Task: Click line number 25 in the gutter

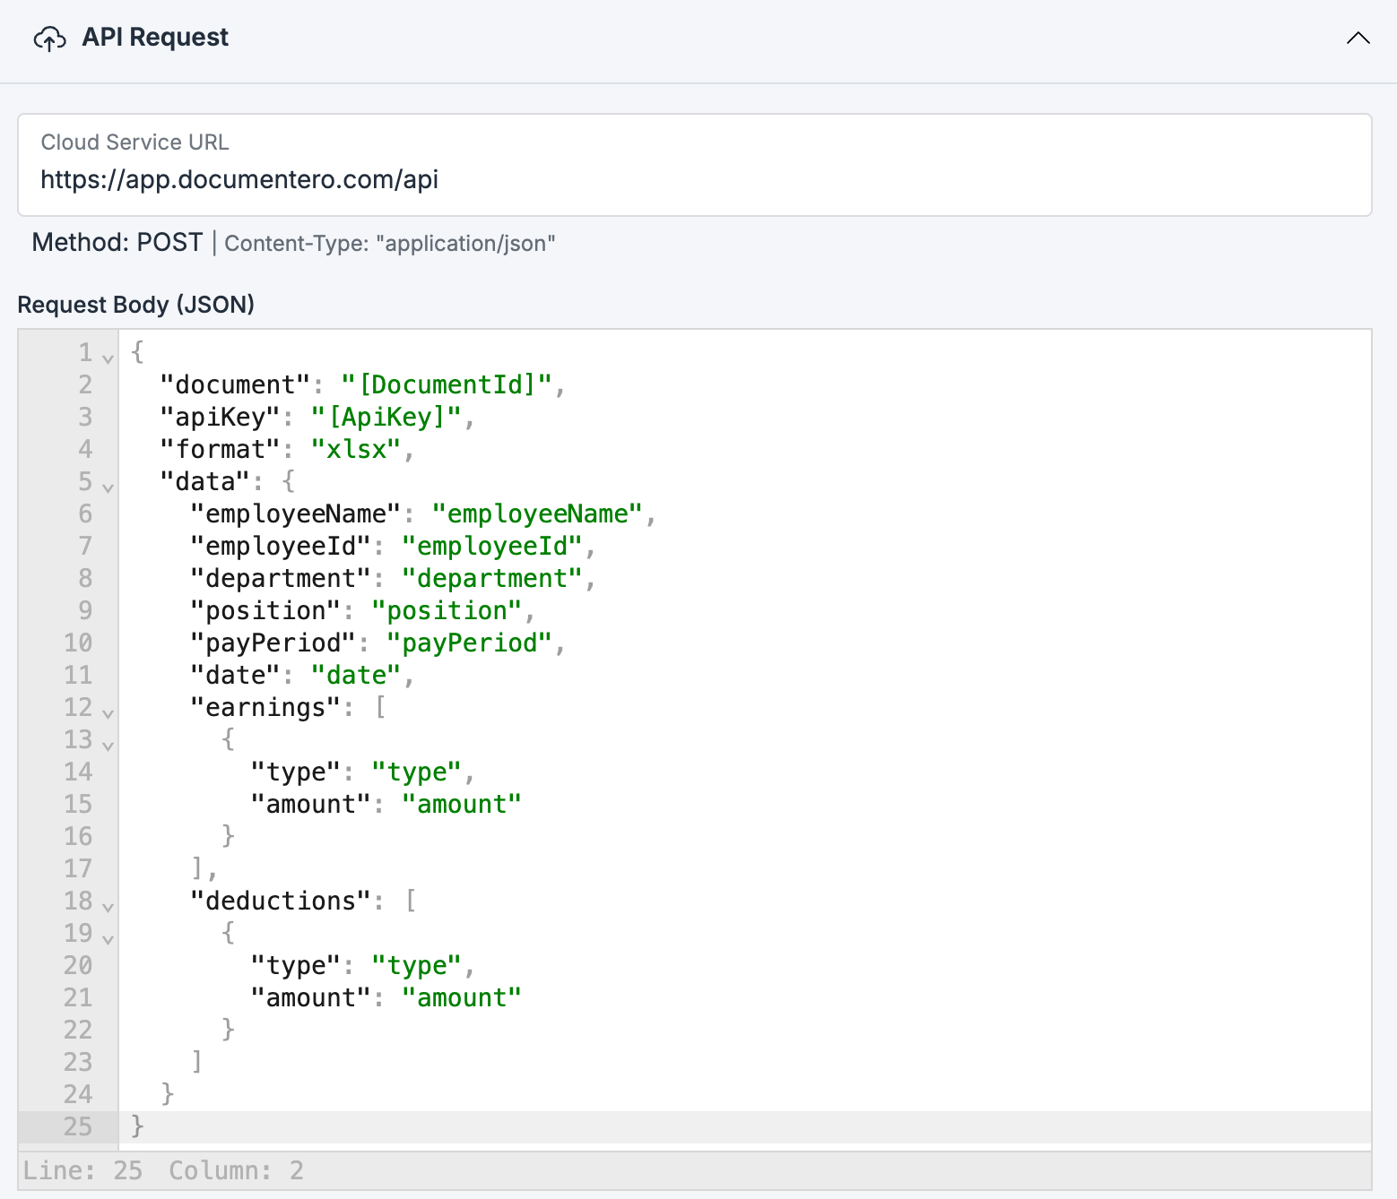Action: coord(78,1126)
